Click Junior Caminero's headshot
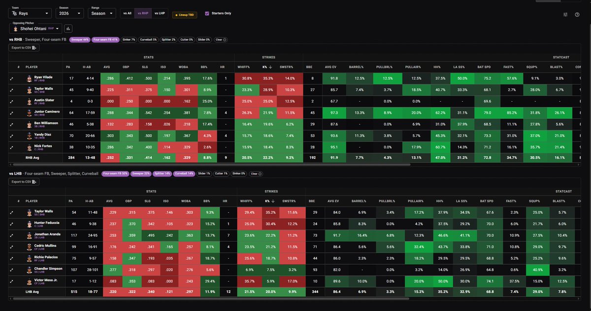 click(30, 112)
